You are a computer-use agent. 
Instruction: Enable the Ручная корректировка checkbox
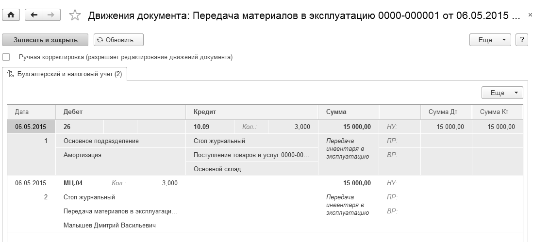click(x=6, y=57)
